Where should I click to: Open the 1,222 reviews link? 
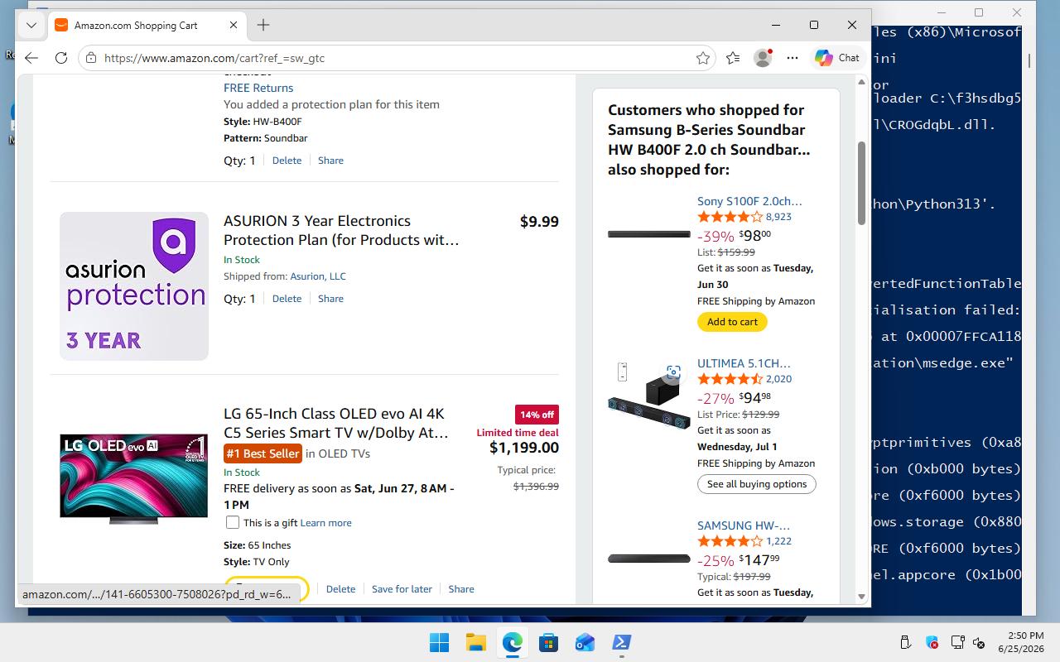point(778,541)
